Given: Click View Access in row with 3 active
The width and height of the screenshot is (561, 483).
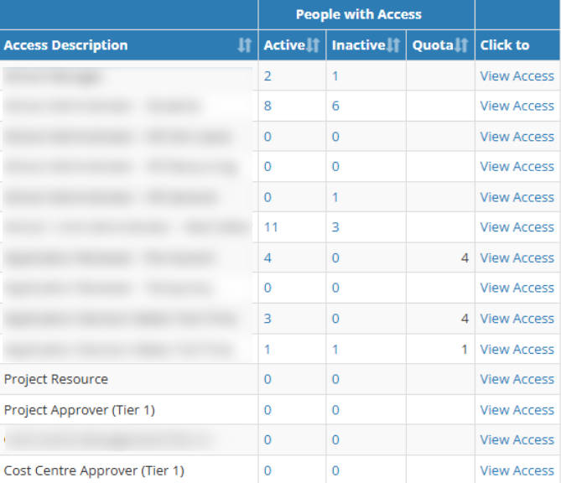Looking at the screenshot, I should 517,319.
